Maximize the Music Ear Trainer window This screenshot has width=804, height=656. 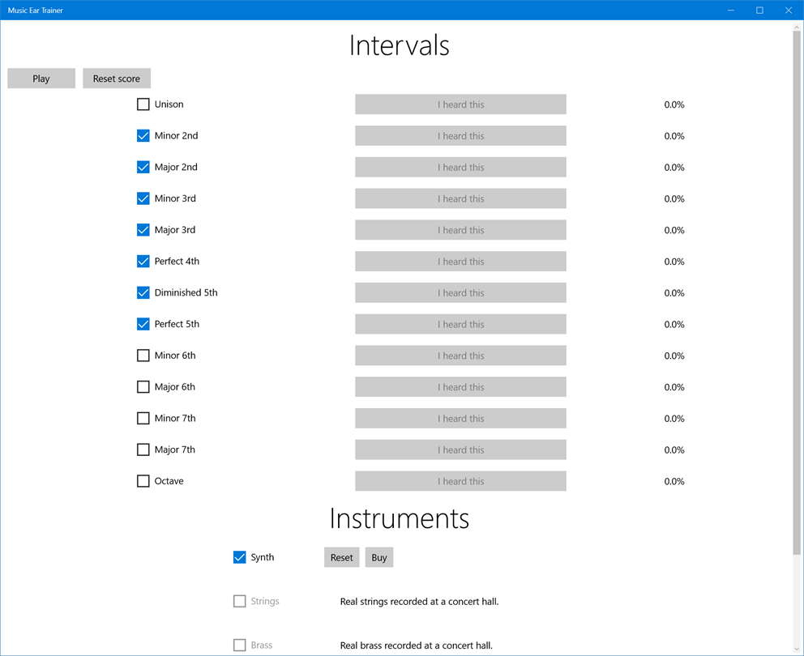759,11
